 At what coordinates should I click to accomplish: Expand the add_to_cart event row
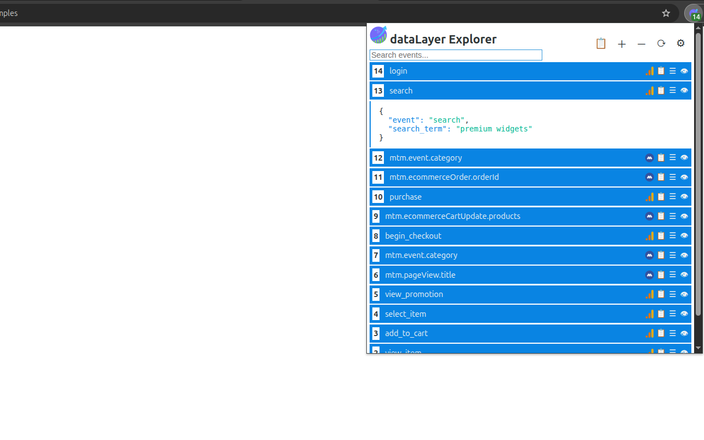point(530,333)
